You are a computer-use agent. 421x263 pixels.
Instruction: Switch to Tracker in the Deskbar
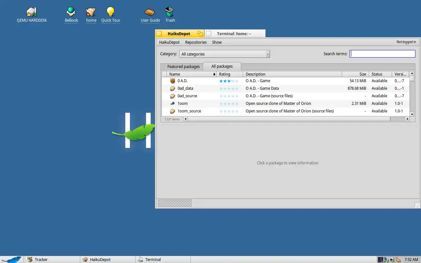(52, 259)
